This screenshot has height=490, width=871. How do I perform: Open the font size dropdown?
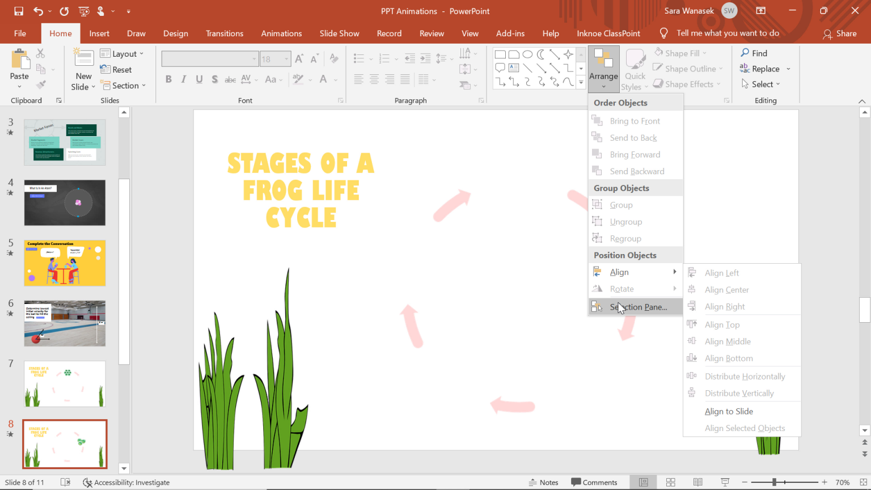point(286,58)
